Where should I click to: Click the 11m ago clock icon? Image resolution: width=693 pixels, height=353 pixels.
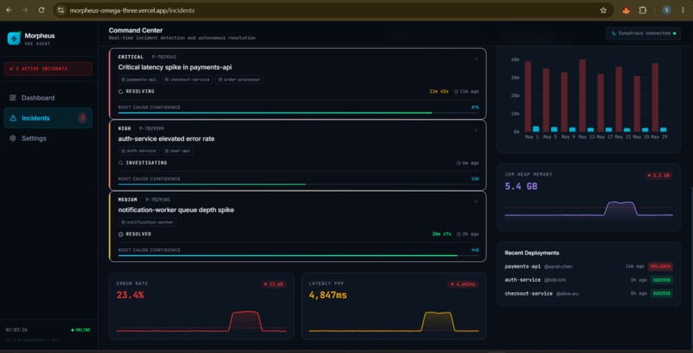[456, 92]
